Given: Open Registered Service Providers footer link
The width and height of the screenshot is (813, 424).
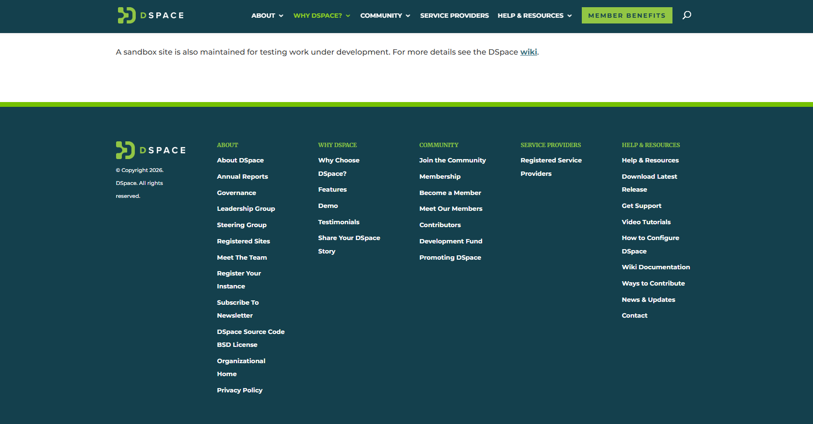Looking at the screenshot, I should pyautogui.click(x=551, y=167).
